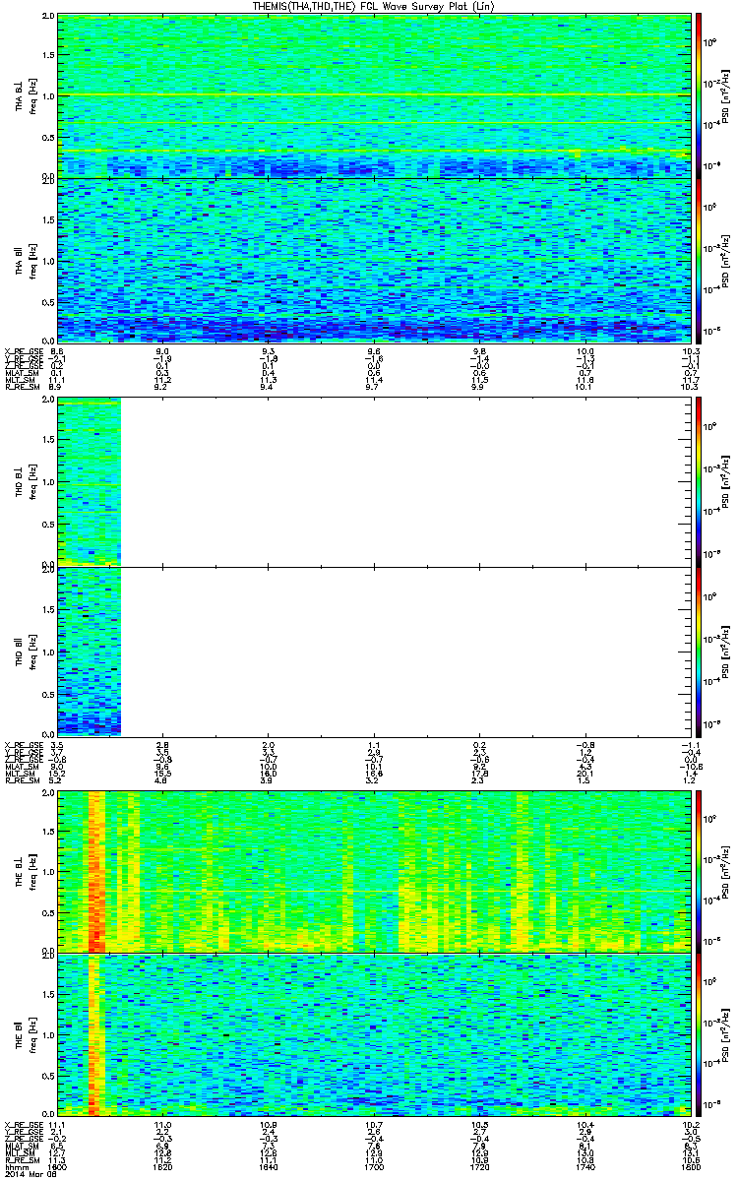Click the 1.5 frequency tick of THA B∥ axis
The width and height of the screenshot is (738, 1181).
(49, 220)
